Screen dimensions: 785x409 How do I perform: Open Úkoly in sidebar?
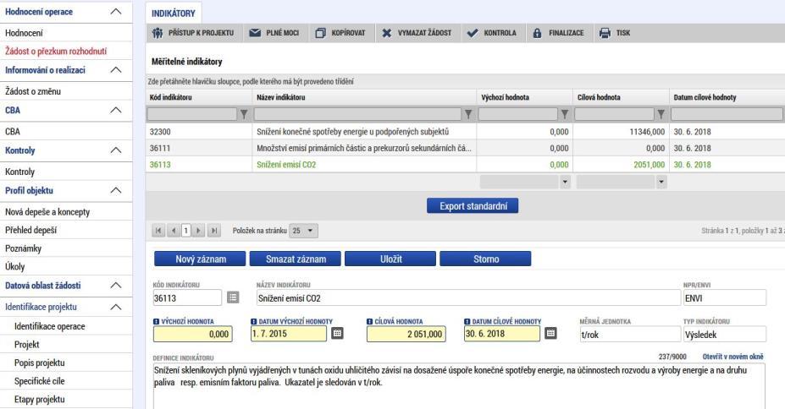15,267
